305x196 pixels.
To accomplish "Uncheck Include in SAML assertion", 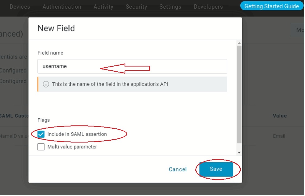I will click(x=41, y=134).
